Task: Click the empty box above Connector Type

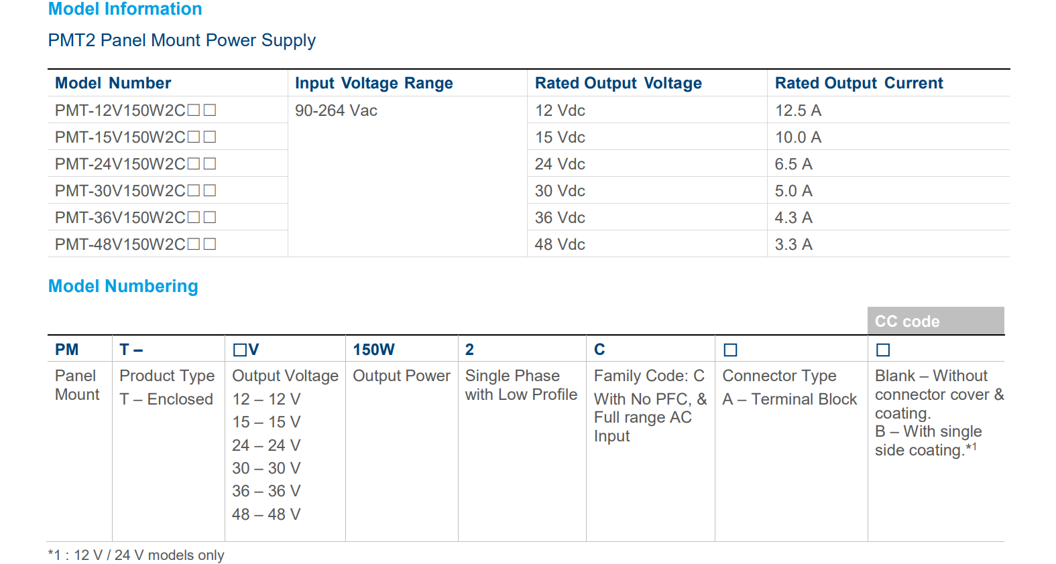Action: coord(730,350)
